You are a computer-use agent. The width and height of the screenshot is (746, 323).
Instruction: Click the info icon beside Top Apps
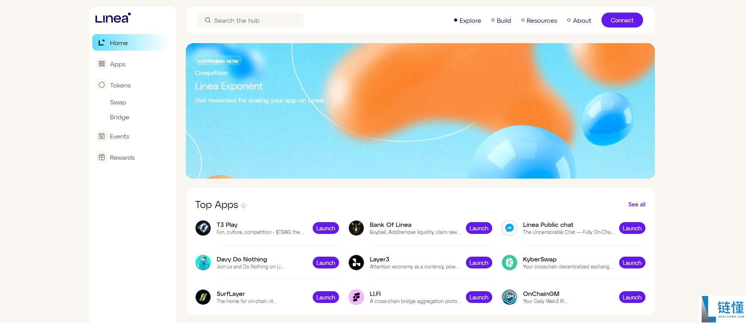(x=244, y=206)
